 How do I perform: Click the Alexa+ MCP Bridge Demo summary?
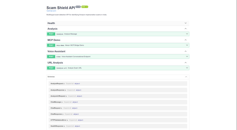coord(74,45)
